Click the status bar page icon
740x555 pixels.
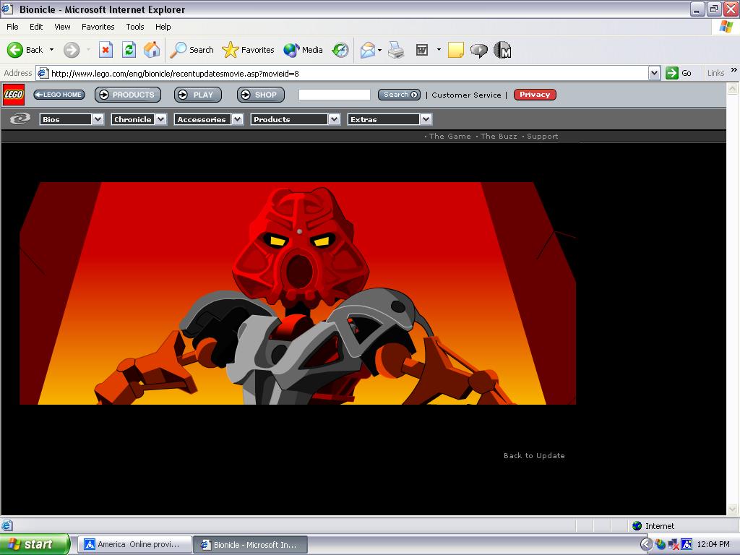[7, 525]
